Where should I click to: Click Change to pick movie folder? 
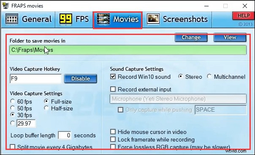tap(191, 37)
